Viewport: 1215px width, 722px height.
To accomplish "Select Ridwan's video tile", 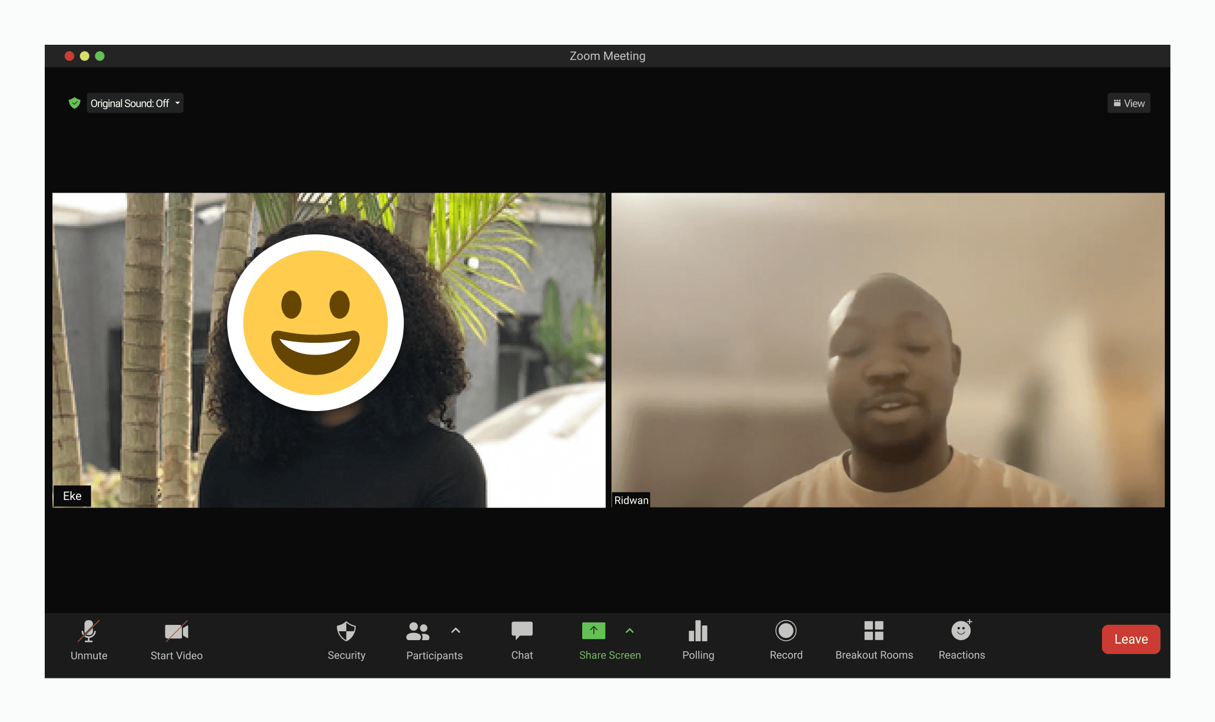I will point(888,350).
